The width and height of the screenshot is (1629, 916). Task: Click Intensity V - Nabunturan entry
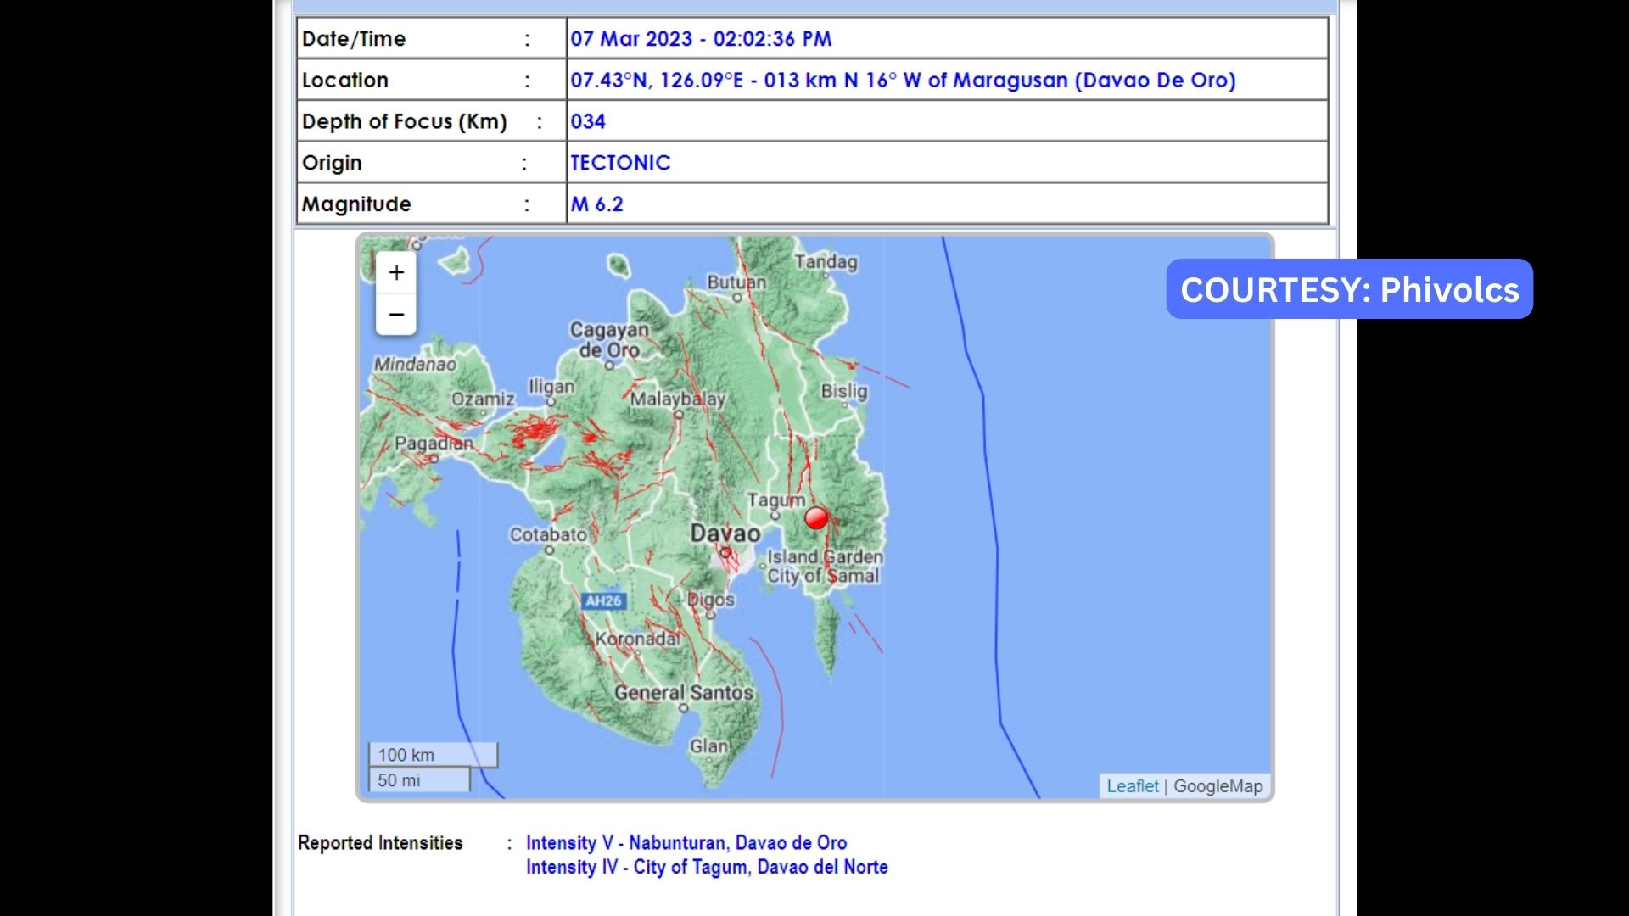686,843
